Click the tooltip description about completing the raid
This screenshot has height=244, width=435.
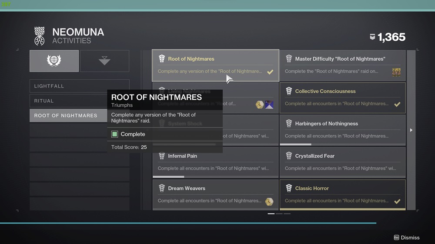tap(154, 118)
